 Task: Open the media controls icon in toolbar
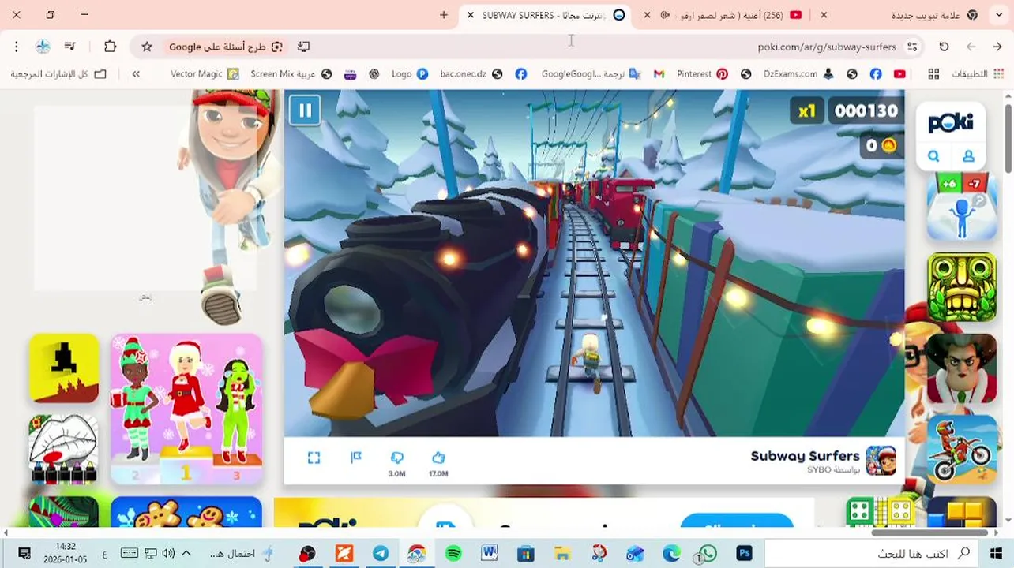click(70, 47)
